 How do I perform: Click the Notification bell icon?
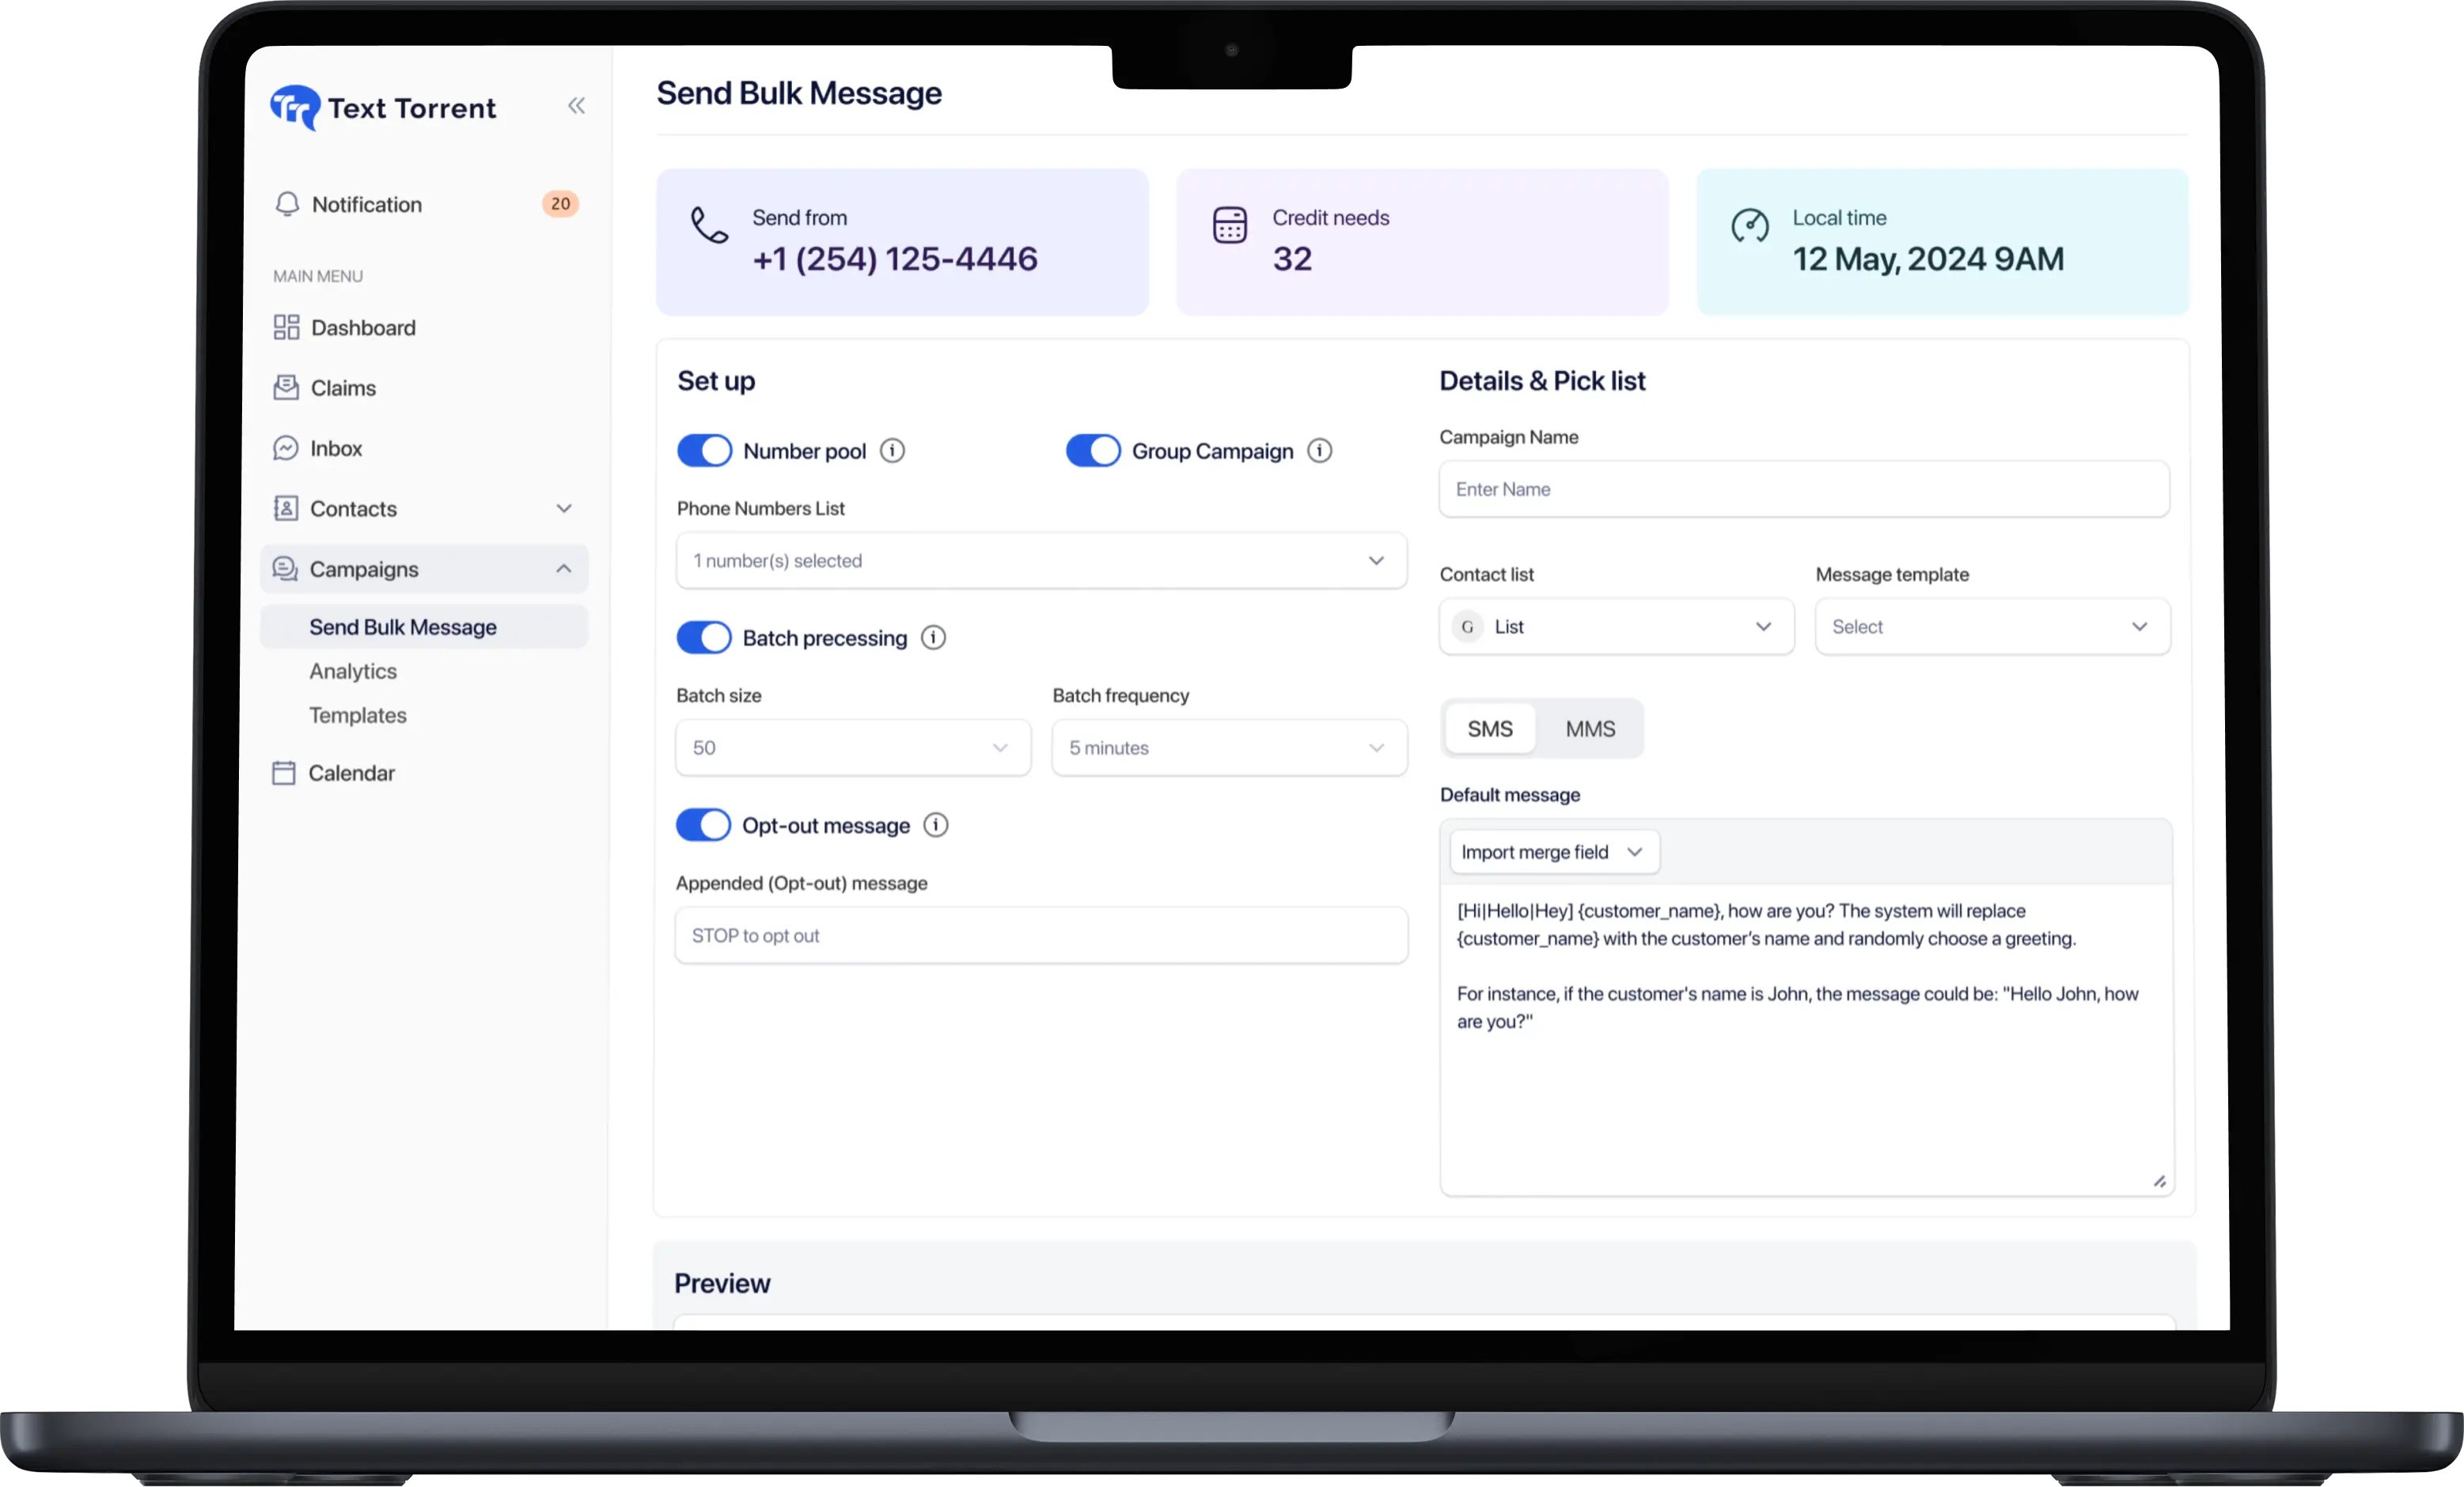(287, 204)
